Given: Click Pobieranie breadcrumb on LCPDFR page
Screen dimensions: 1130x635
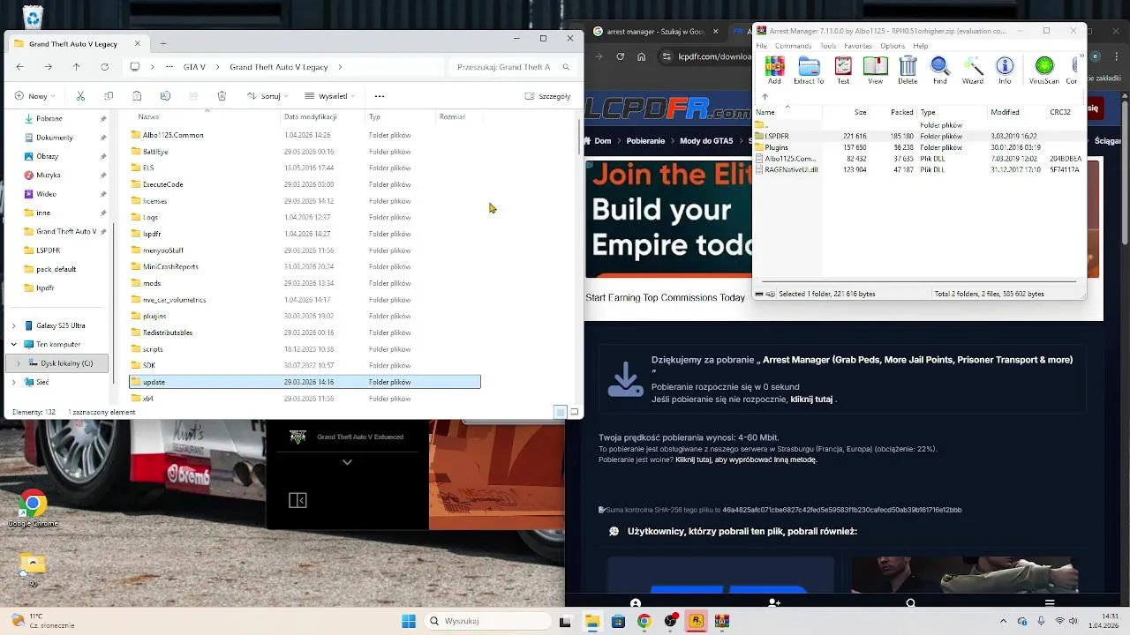Looking at the screenshot, I should click(x=645, y=141).
